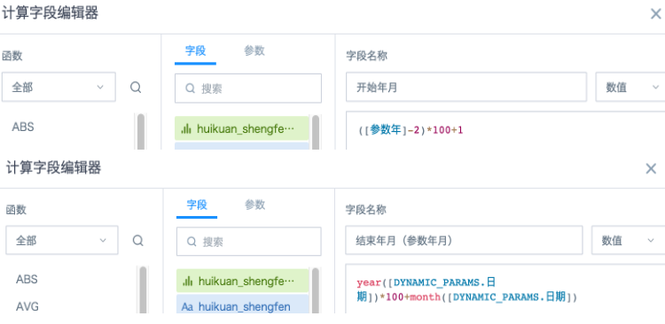Expand the 数值 type dropdown next to 开始年月
Image resolution: width=665 pixels, height=324 pixels.
coord(630,87)
